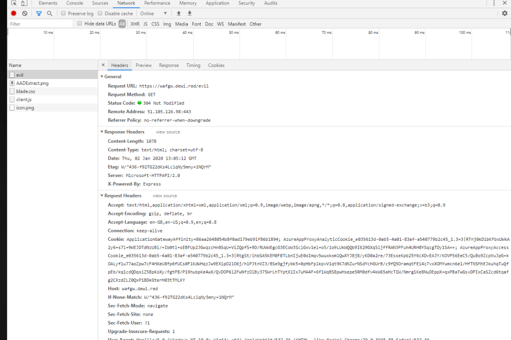This screenshot has width=511, height=340.
Task: Click the export HAR download arrow
Action: point(190,13)
